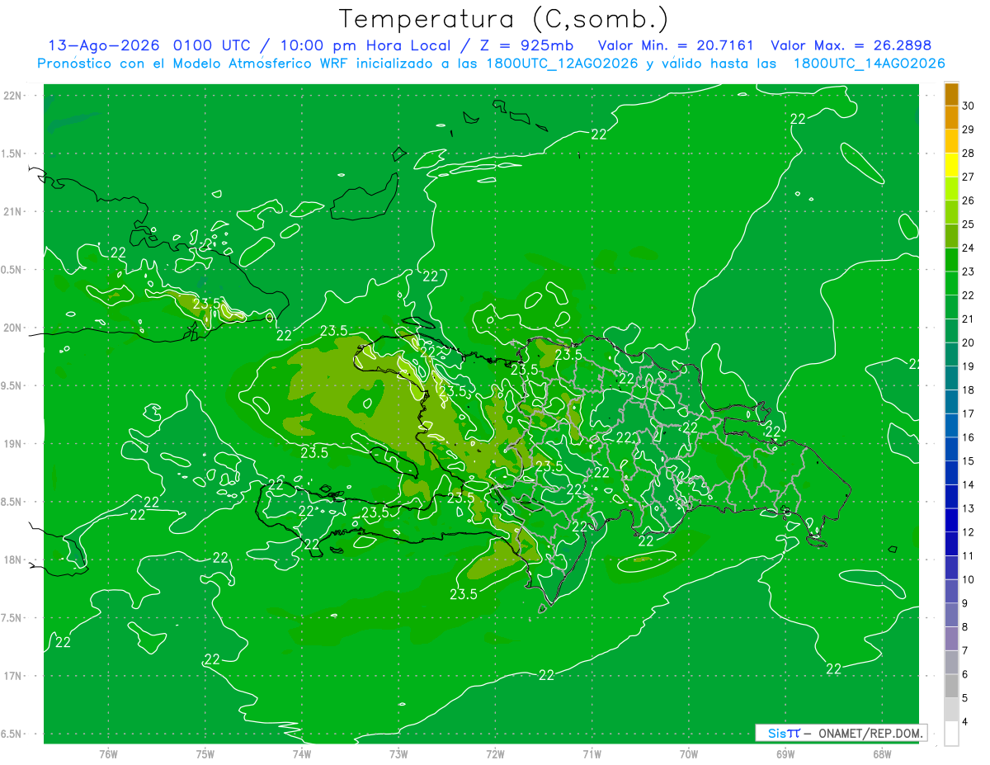
Task: Click the color scale value '20'
Action: coord(969,342)
